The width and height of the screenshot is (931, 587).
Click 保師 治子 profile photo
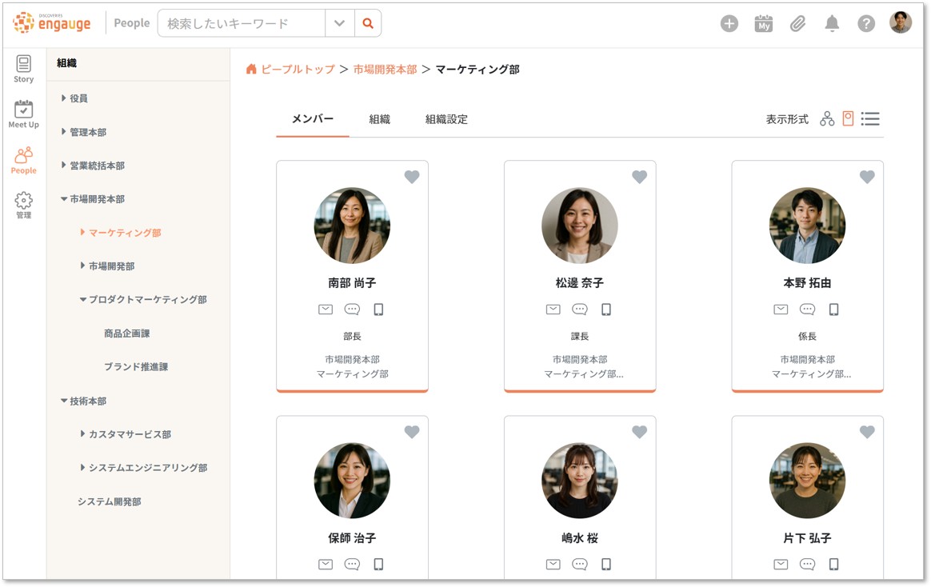[x=352, y=480]
